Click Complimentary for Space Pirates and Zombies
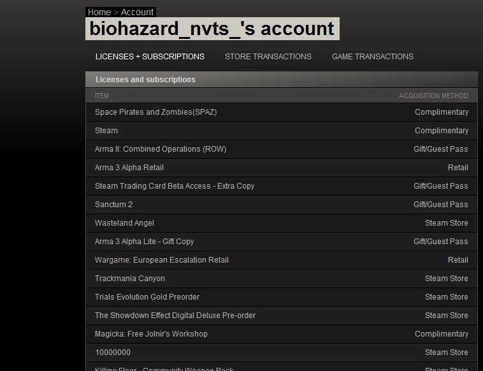The image size is (483, 371). click(442, 112)
